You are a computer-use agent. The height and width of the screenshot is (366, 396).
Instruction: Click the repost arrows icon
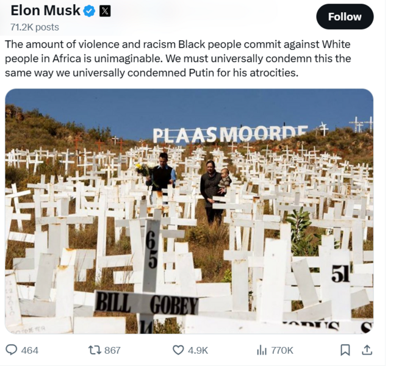[95, 350]
